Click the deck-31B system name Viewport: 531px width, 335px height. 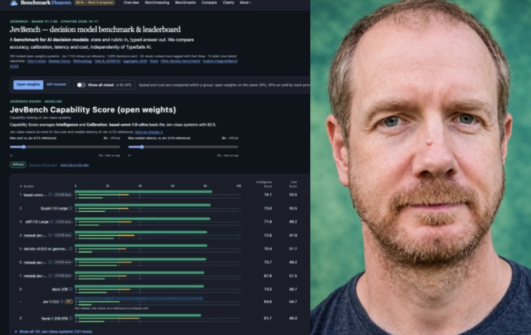59,290
